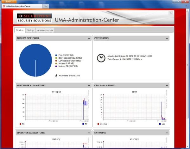Open the tab list dropdown arrow
The image size is (190, 149).
pyautogui.click(x=186, y=6)
